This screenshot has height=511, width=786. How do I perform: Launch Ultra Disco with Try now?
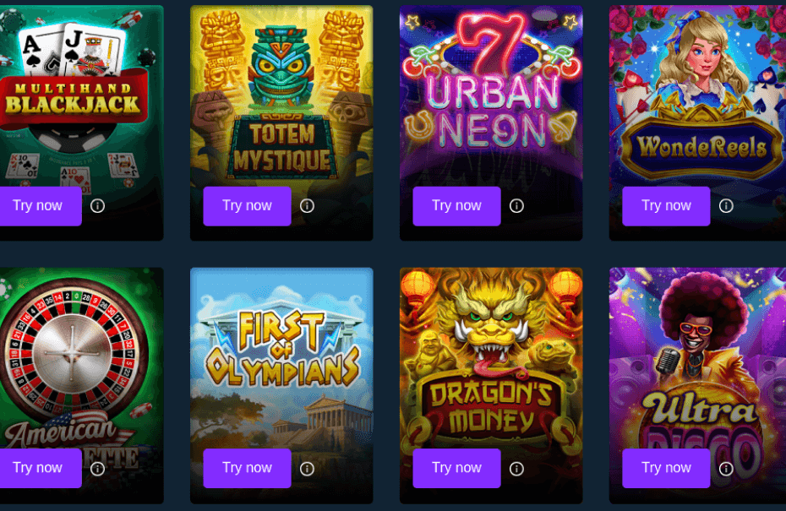(x=666, y=468)
